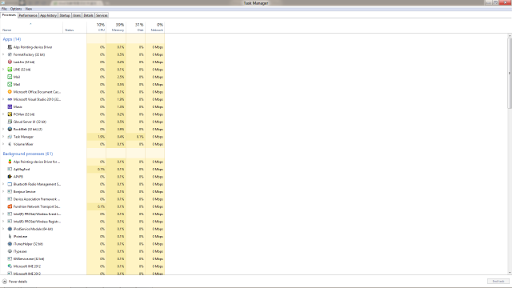Sort by the Name column header

pyautogui.click(x=31, y=27)
